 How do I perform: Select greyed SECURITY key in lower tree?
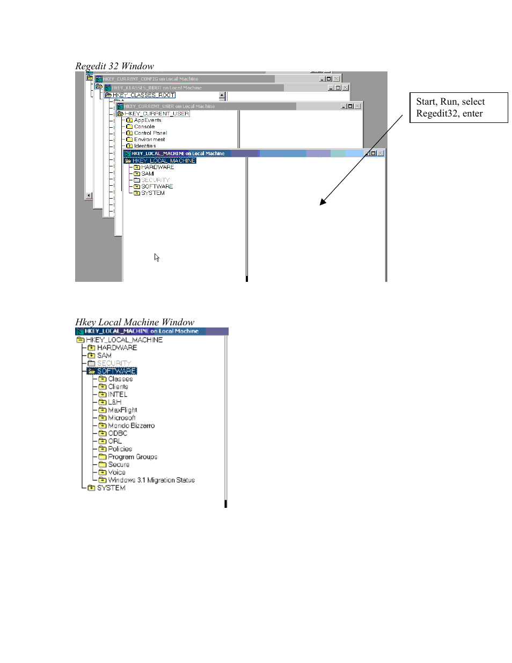click(114, 363)
